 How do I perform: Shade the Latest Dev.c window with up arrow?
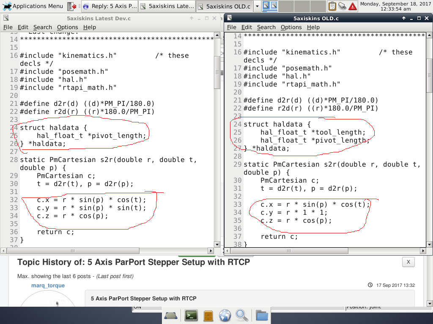click(x=192, y=18)
